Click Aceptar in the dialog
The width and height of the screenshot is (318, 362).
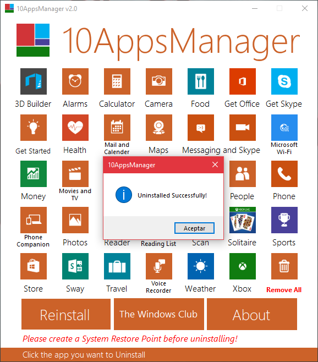194,228
